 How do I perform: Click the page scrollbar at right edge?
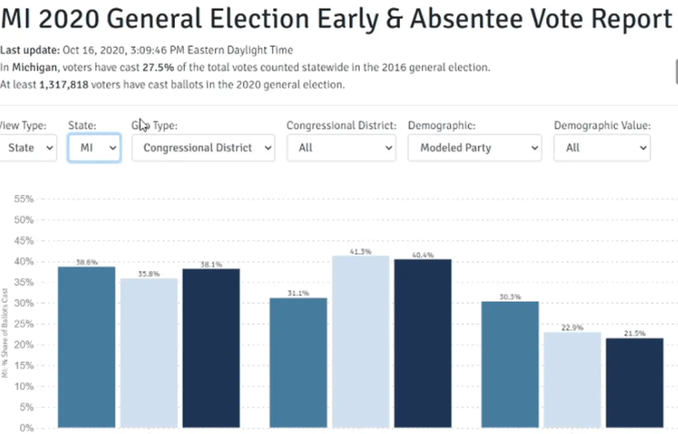coord(675,70)
